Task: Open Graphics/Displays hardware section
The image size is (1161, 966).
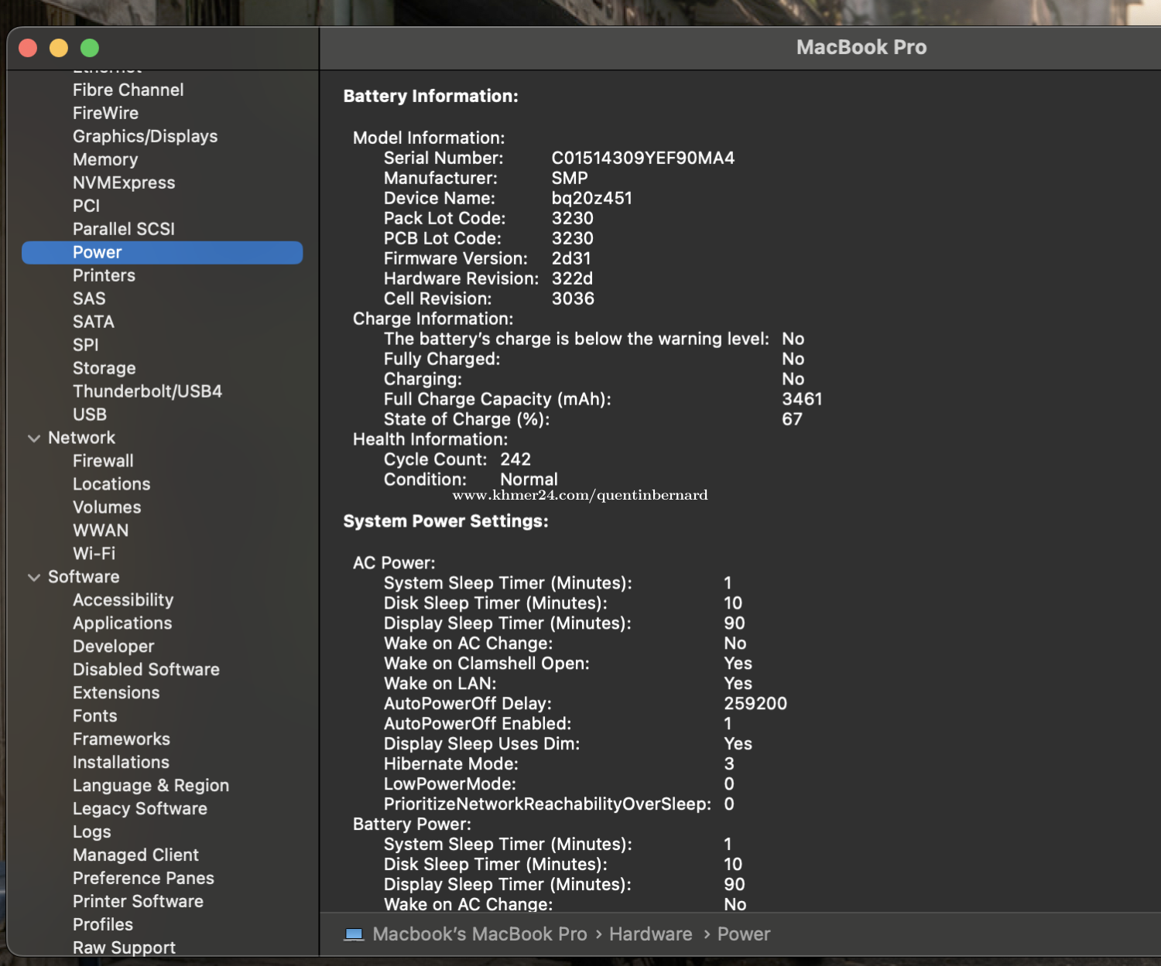Action: click(x=146, y=136)
